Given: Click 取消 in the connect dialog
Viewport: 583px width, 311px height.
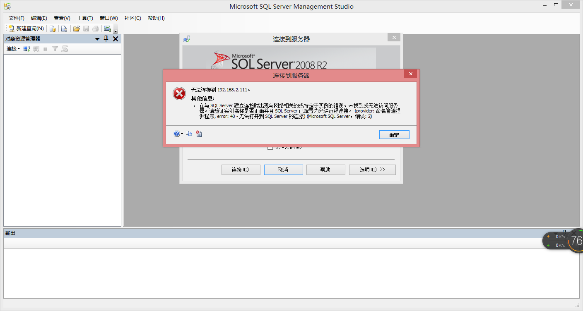Looking at the screenshot, I should coord(284,170).
